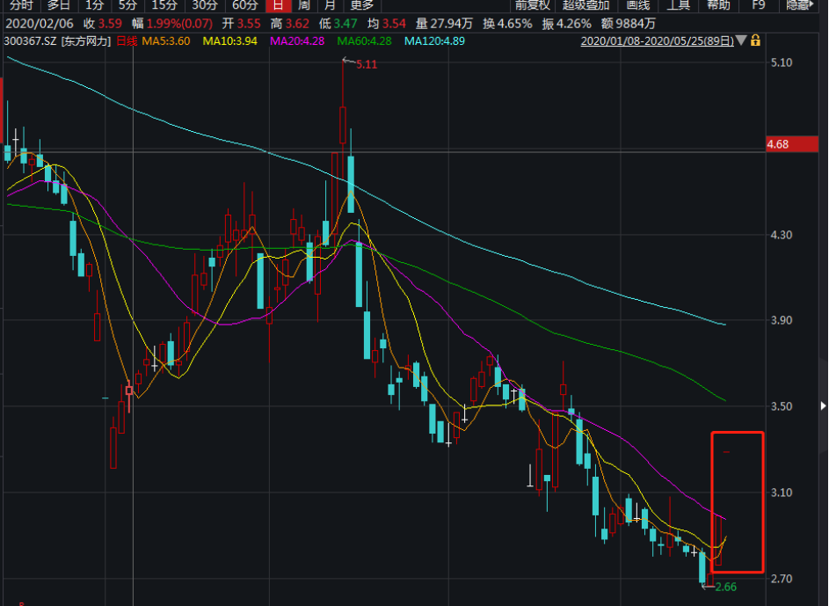The height and width of the screenshot is (606, 829).
Task: Open the 更多 periods menu
Action: pos(361,4)
